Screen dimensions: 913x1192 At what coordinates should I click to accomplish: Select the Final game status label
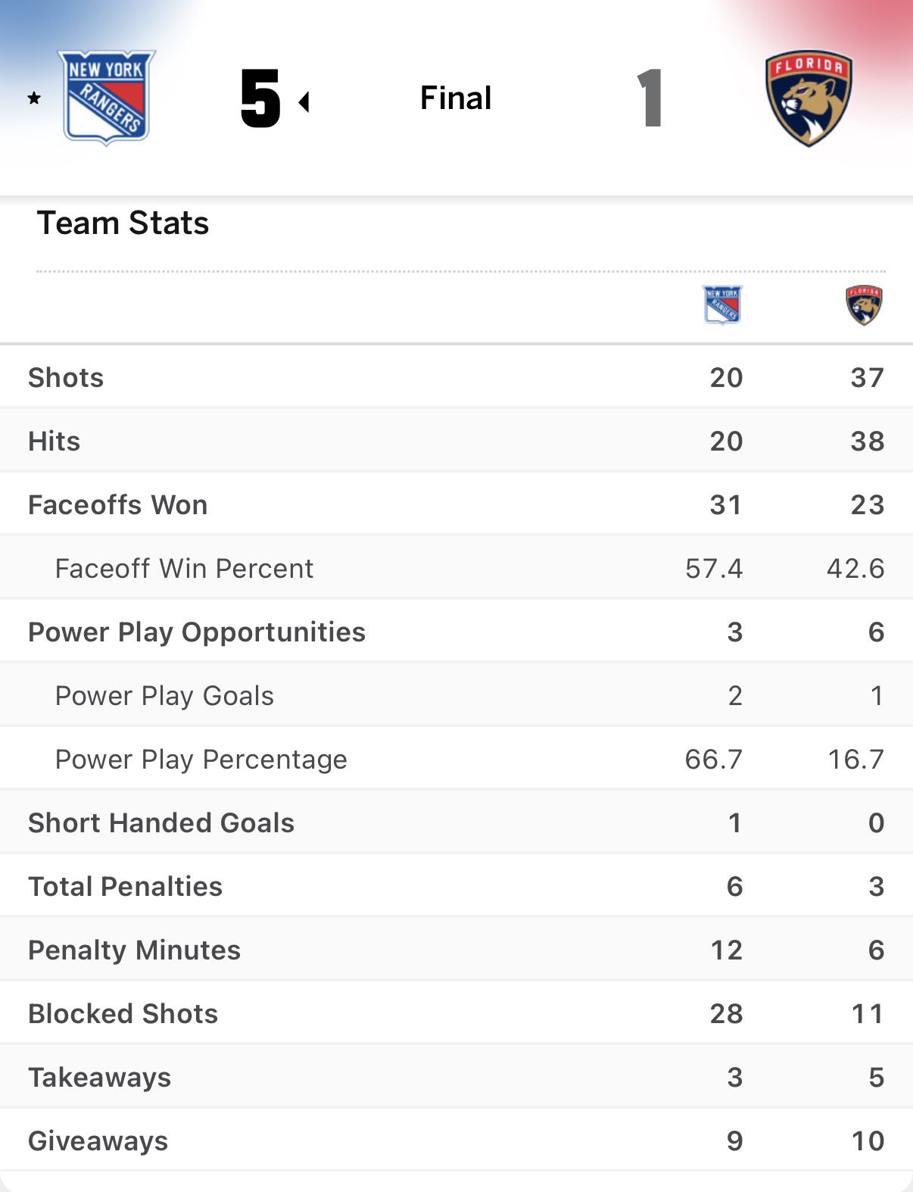point(456,98)
